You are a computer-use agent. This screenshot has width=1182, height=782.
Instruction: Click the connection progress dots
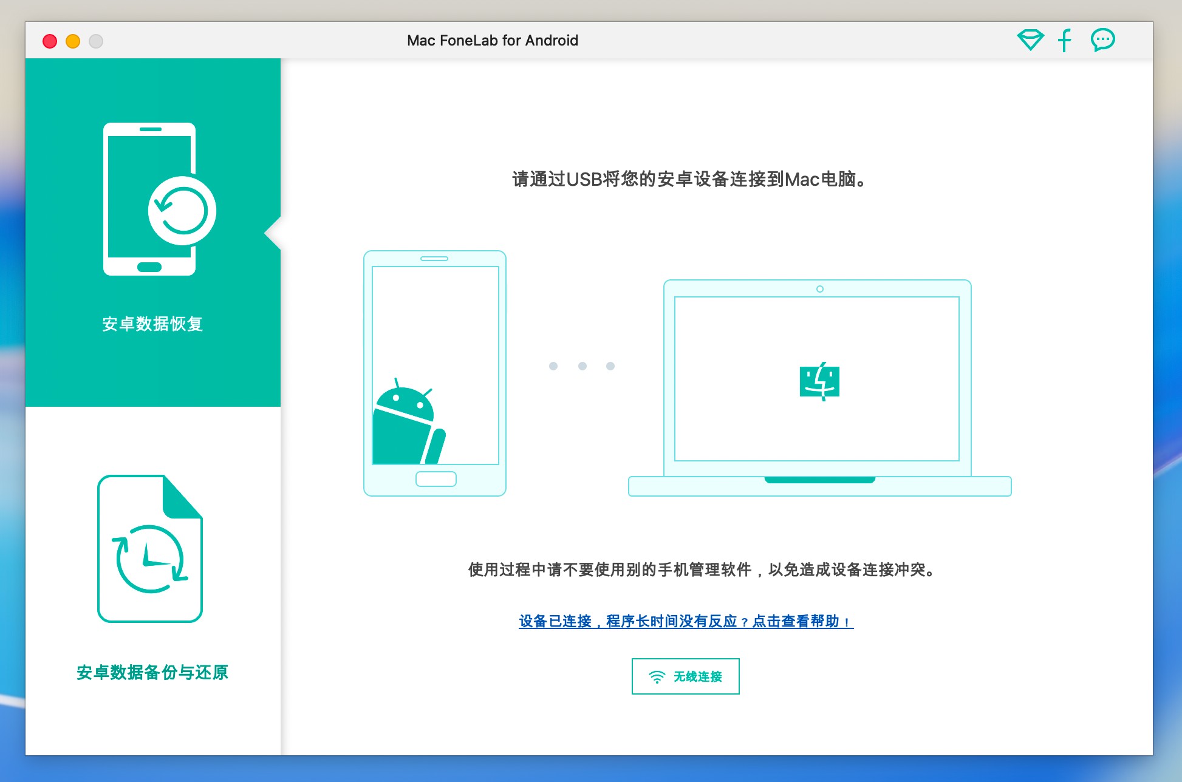[x=582, y=366]
